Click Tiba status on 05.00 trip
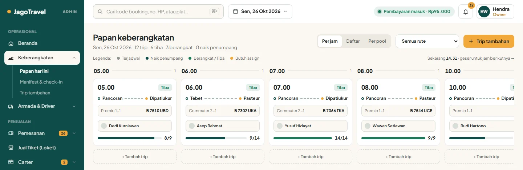The width and height of the screenshot is (523, 170). (165, 88)
